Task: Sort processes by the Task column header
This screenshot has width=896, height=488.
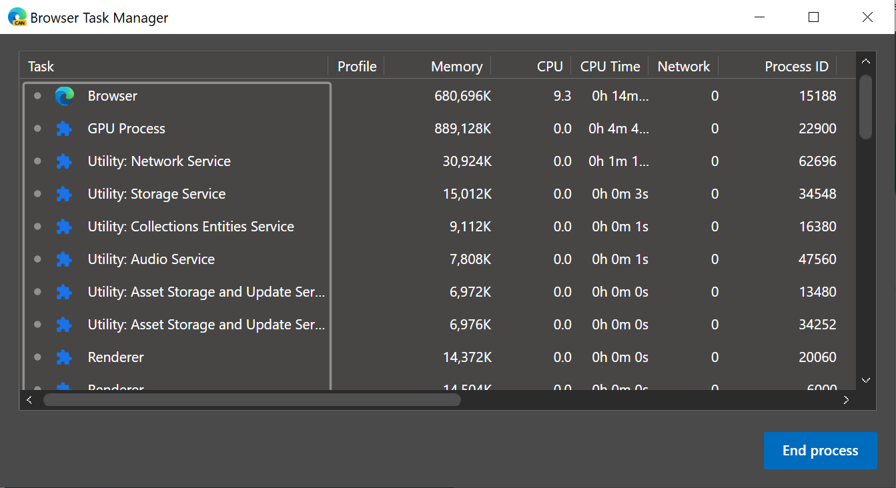Action: pyautogui.click(x=41, y=67)
